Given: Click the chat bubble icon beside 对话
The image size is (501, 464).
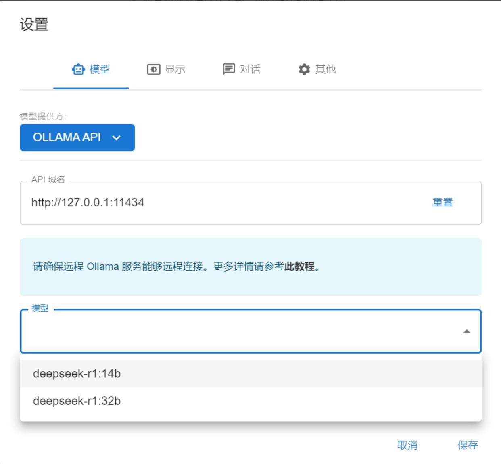Looking at the screenshot, I should (x=229, y=69).
